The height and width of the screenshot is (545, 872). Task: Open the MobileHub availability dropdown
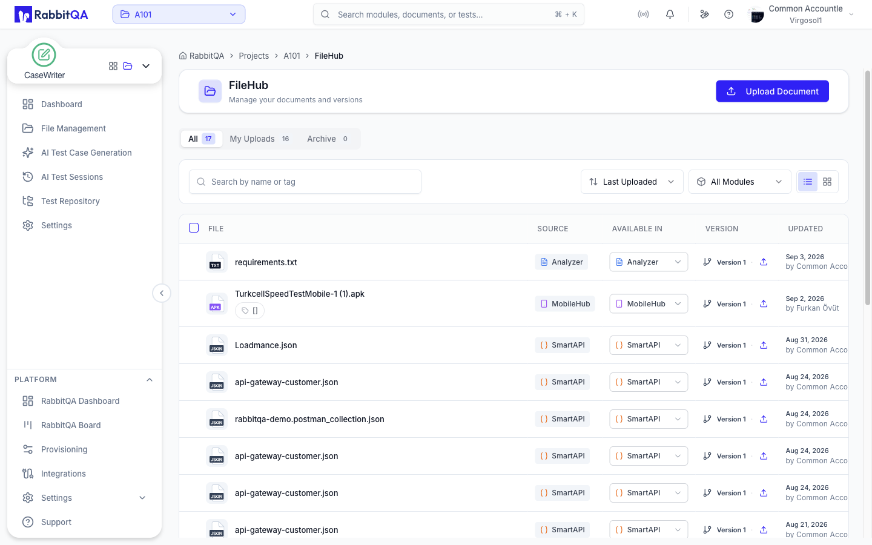click(649, 304)
